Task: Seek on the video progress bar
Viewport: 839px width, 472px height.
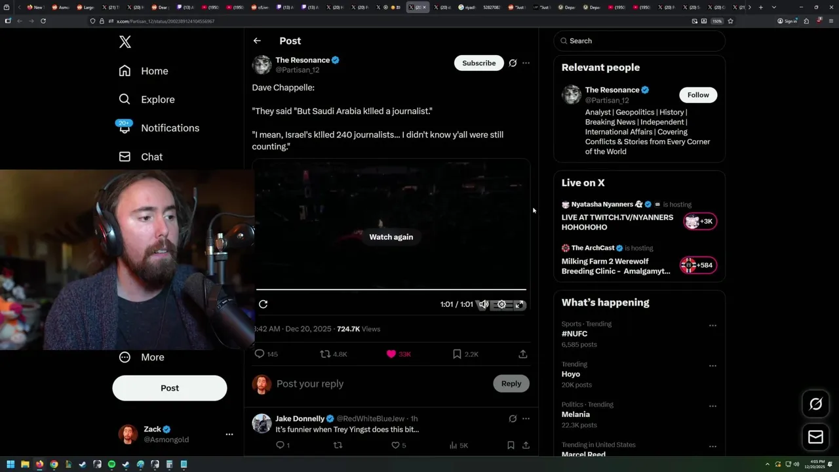Action: tap(391, 289)
